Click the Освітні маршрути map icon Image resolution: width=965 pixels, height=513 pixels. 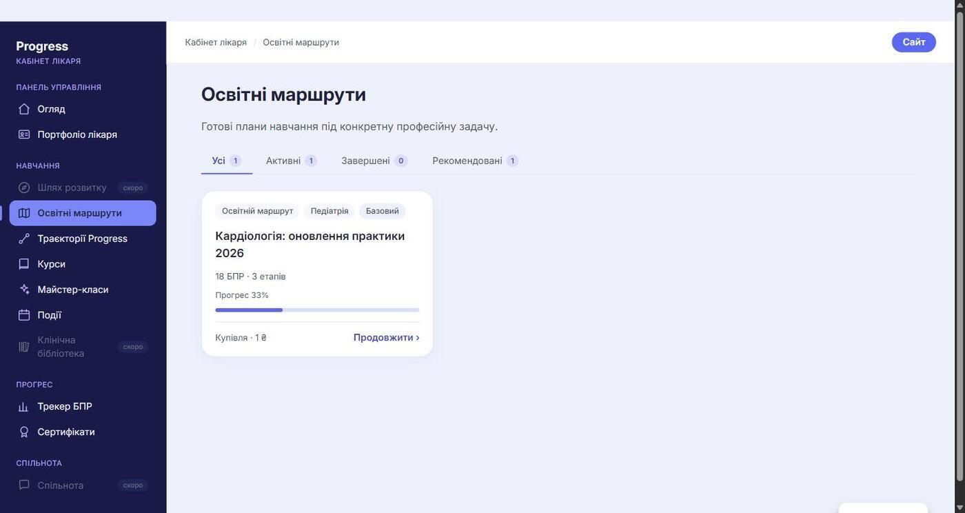pyautogui.click(x=24, y=213)
